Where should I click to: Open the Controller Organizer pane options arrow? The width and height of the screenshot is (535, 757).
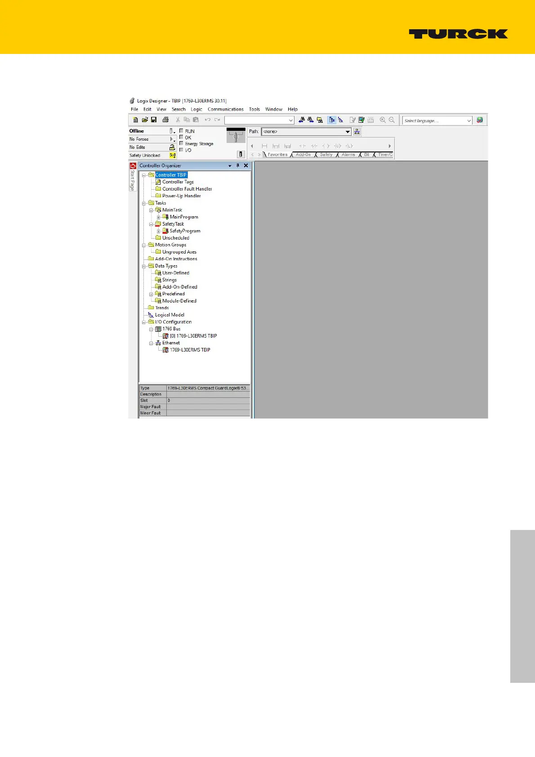(x=230, y=165)
